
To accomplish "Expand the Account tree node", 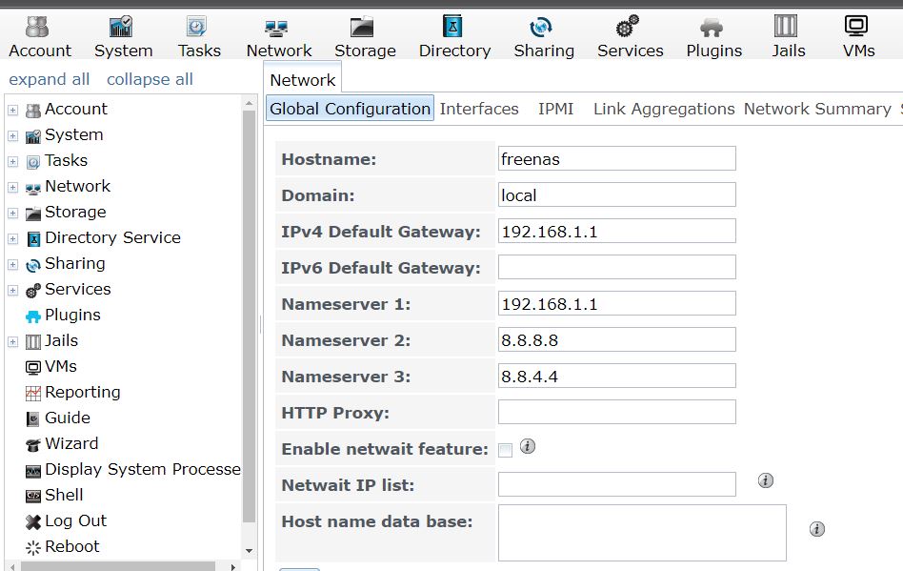I will [13, 110].
